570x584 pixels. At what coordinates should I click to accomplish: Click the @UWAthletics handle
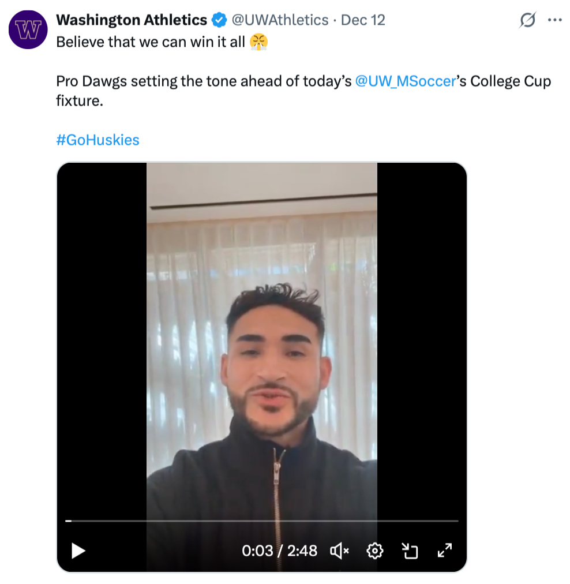pos(280,20)
